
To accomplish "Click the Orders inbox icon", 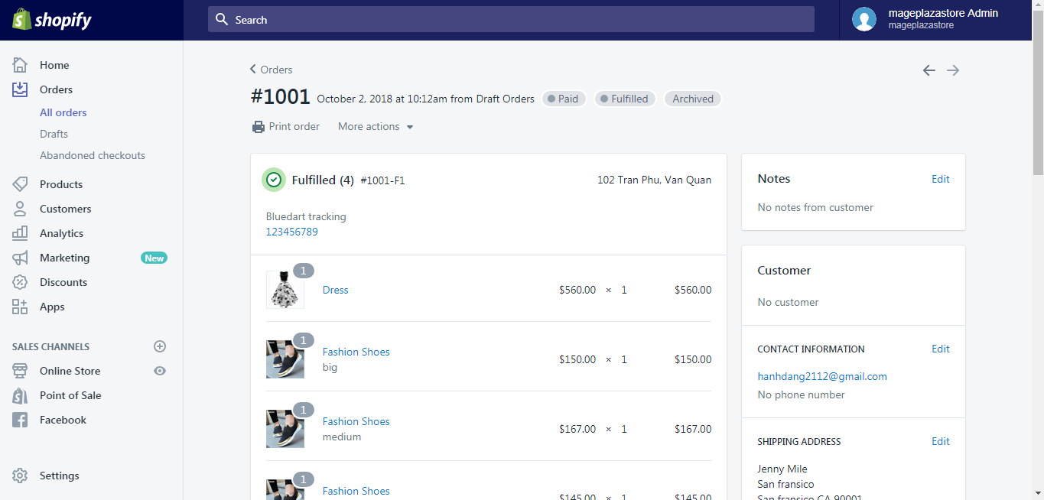I will pyautogui.click(x=20, y=89).
